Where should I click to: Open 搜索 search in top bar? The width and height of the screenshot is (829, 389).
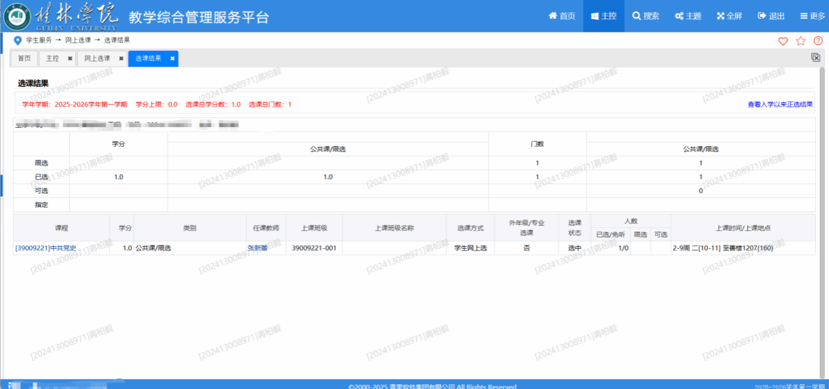click(645, 16)
